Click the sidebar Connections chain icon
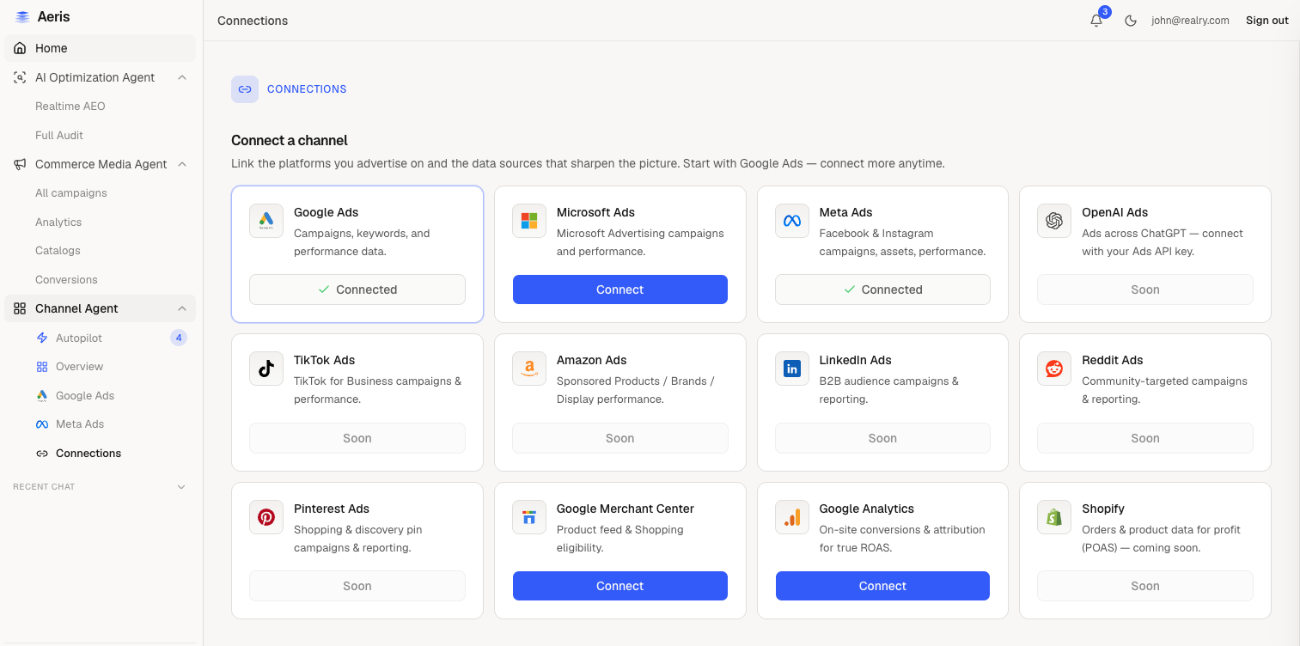Viewport: 1300px width, 646px height. click(42, 454)
